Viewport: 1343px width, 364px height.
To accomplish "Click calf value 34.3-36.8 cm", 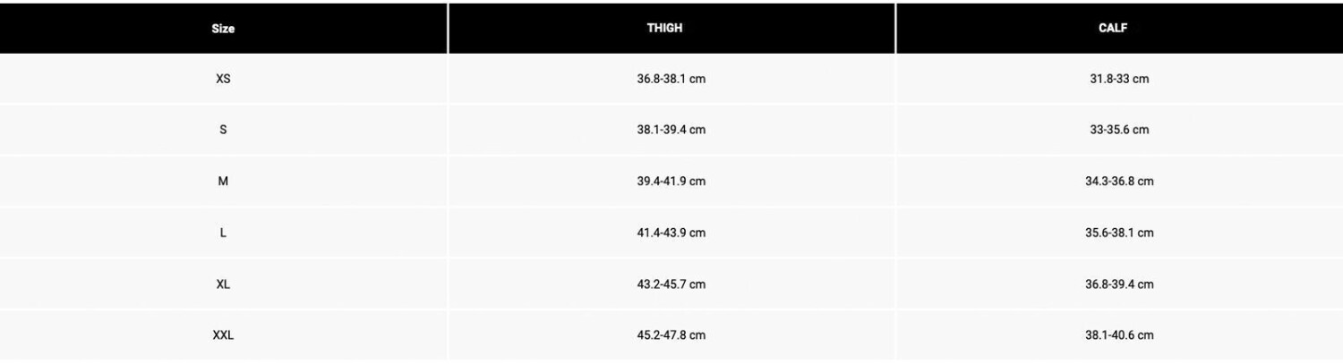I will pos(1119,181).
